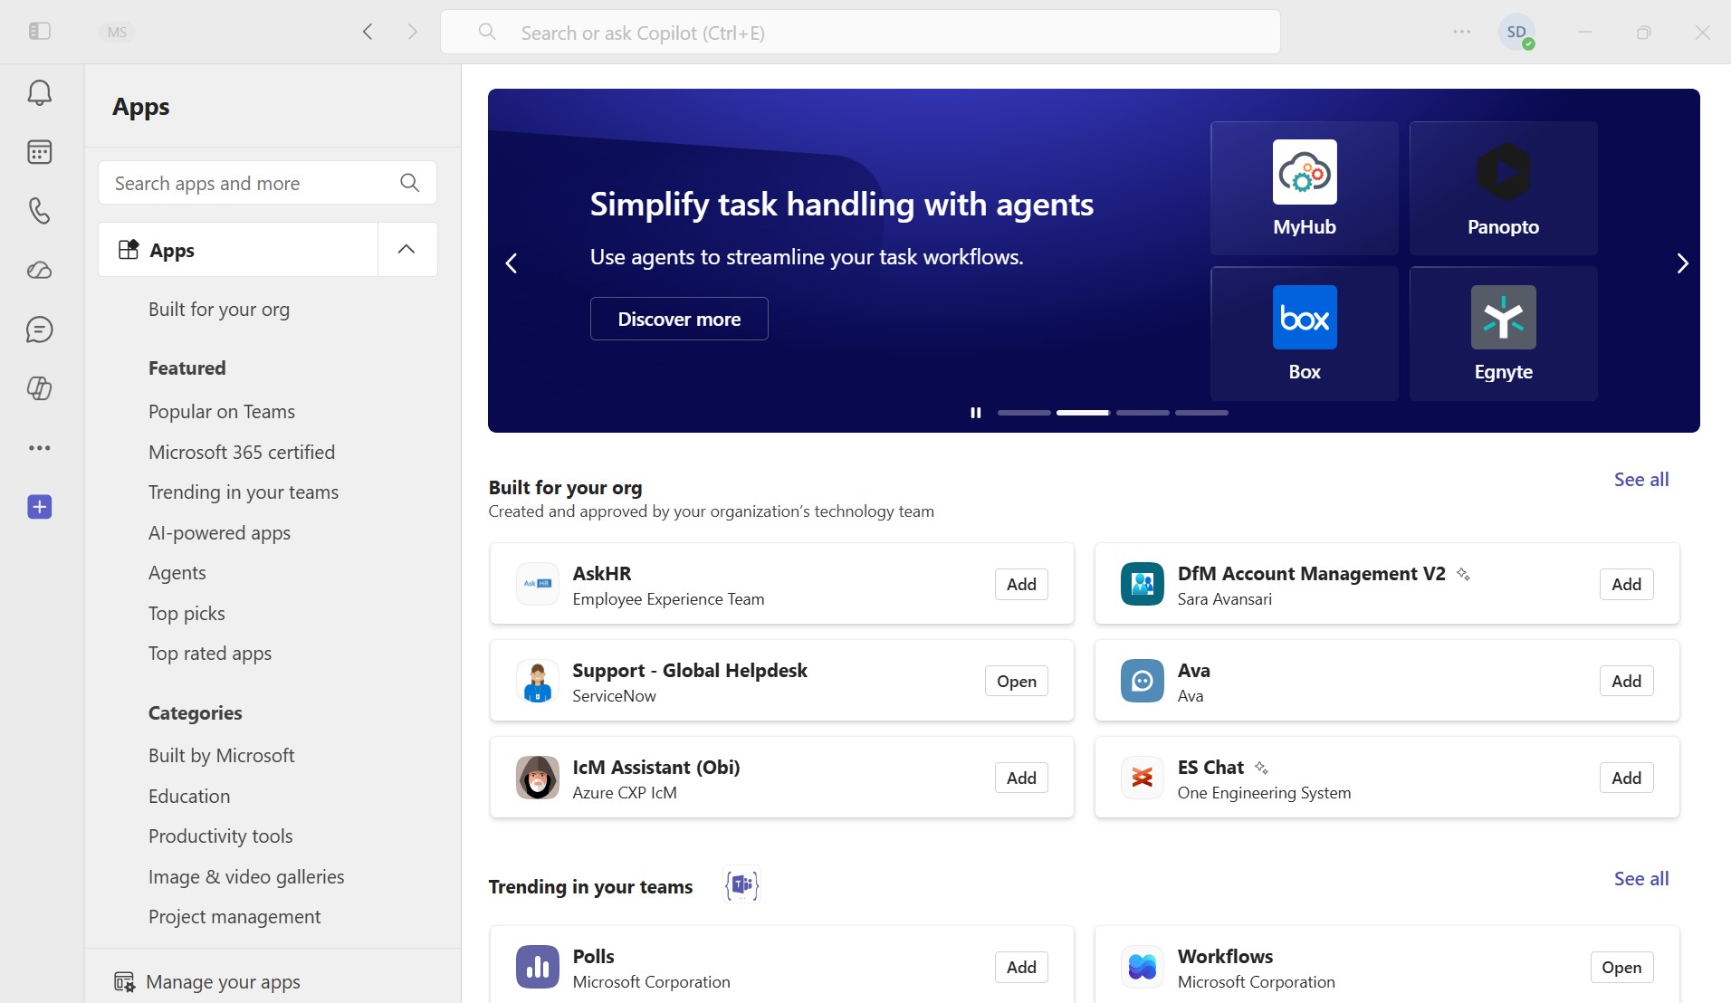Viewport: 1731px width, 1003px height.
Task: Click the IcM Assistant (Obi) icon
Action: [538, 778]
